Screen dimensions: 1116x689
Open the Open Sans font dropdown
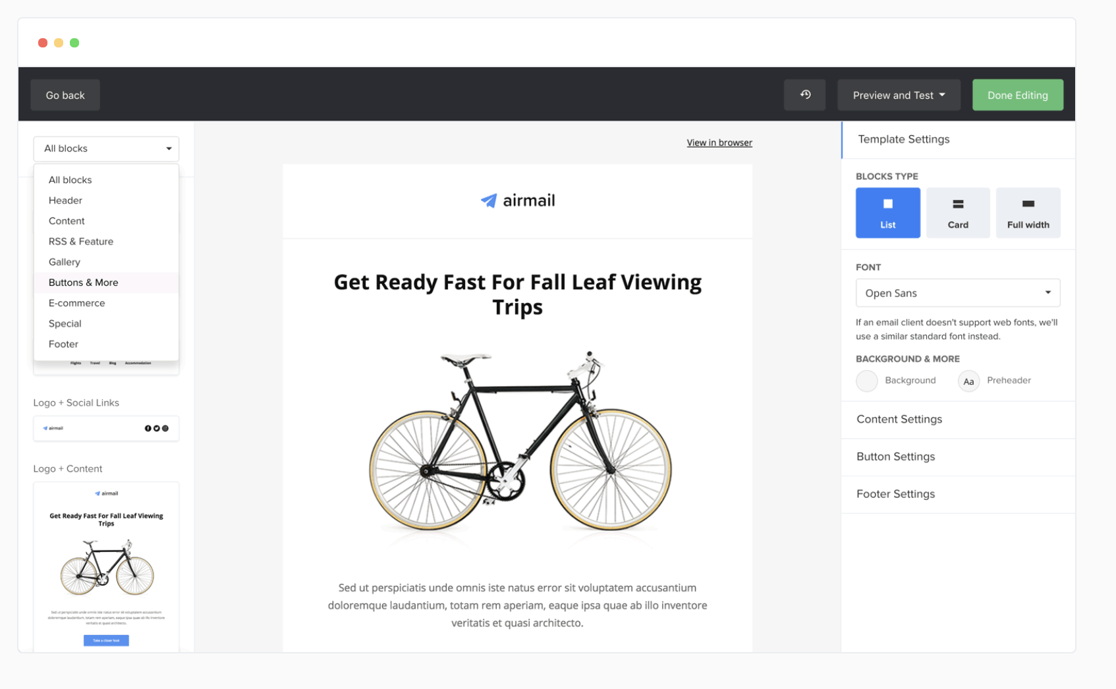pyautogui.click(x=957, y=293)
